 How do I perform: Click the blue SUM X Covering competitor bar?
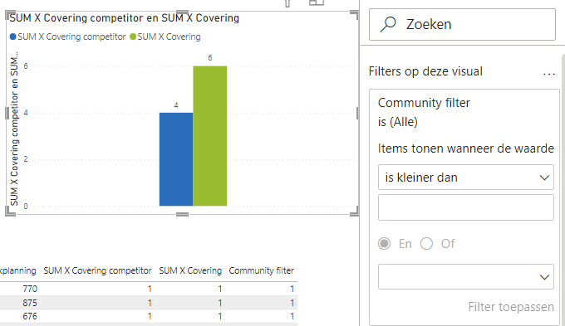pyautogui.click(x=176, y=159)
